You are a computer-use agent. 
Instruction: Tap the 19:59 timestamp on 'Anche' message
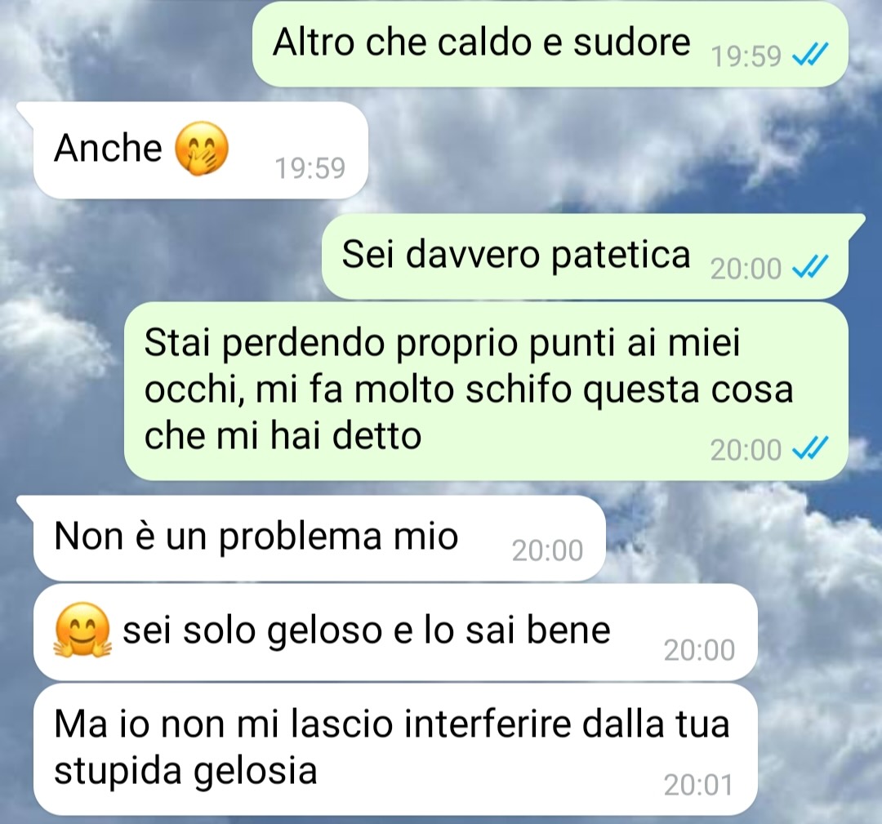pyautogui.click(x=310, y=167)
